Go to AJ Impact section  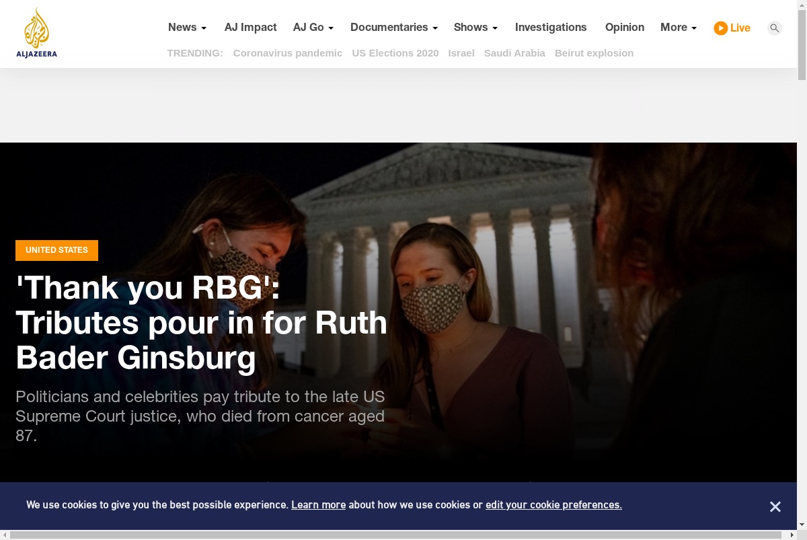tap(251, 28)
